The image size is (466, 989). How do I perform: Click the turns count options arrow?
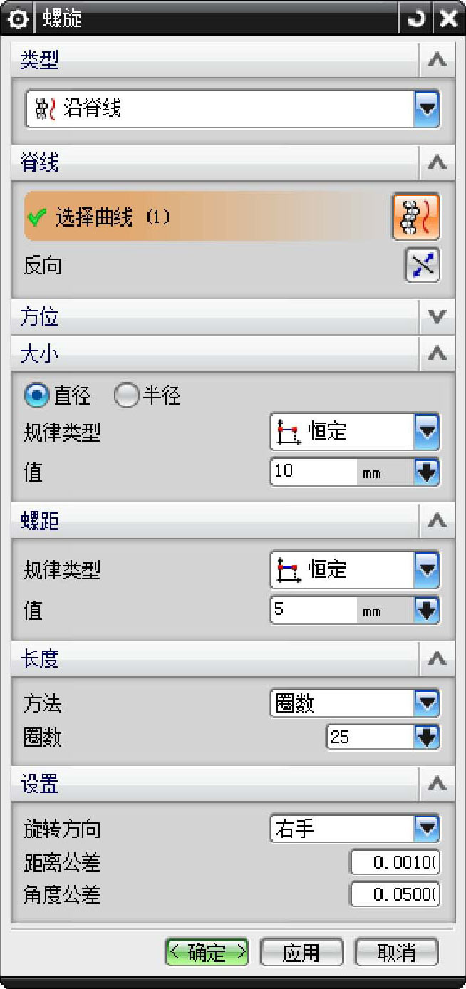coord(427,737)
